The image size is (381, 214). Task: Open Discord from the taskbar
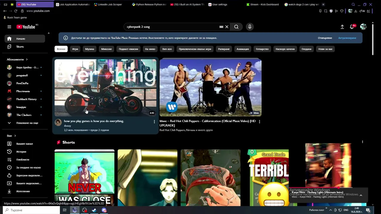(x=104, y=210)
